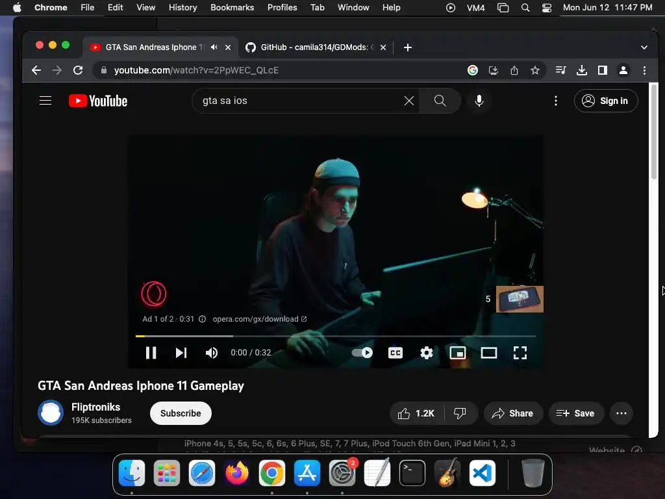
Task: Skip to the next video
Action: click(181, 353)
